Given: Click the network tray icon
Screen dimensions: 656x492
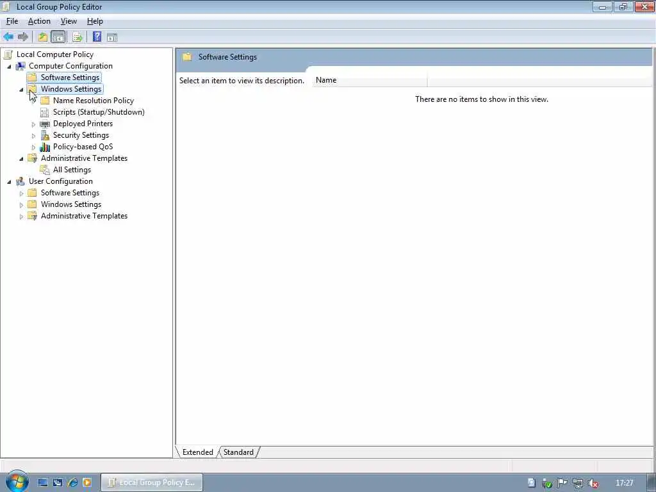Looking at the screenshot, I should 578,483.
